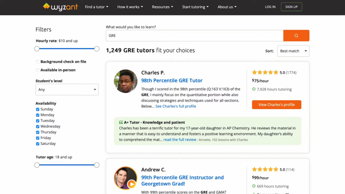Click Andrew C.'s star rating
Screen dimensions: 345x194
pos(265,169)
